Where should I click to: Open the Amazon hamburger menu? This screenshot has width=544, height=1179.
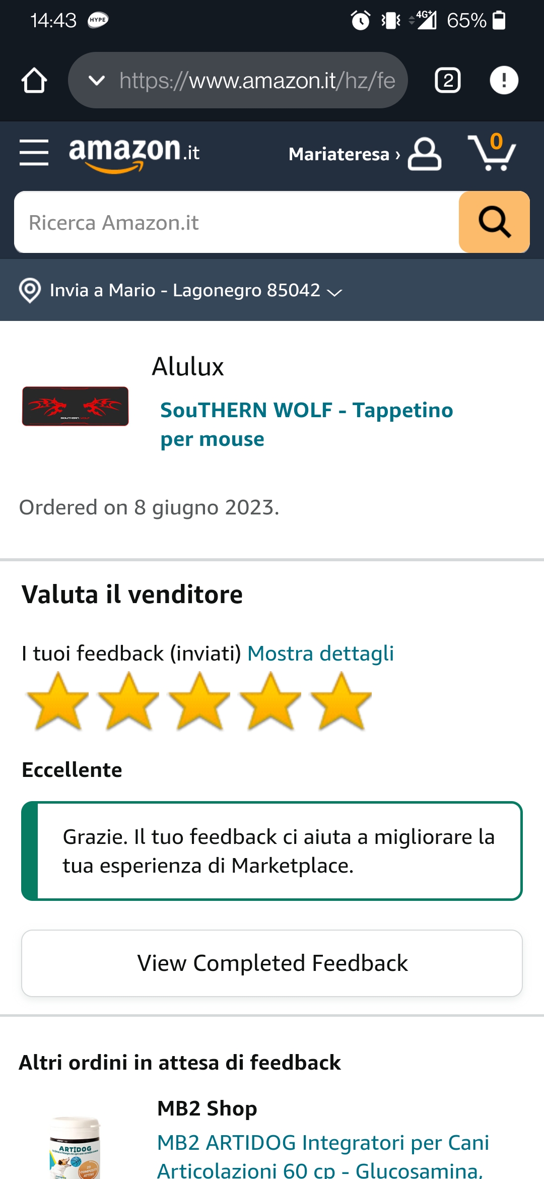(x=34, y=153)
